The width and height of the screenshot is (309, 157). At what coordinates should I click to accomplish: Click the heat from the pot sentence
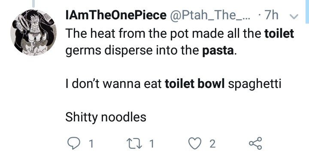pyautogui.click(x=180, y=42)
